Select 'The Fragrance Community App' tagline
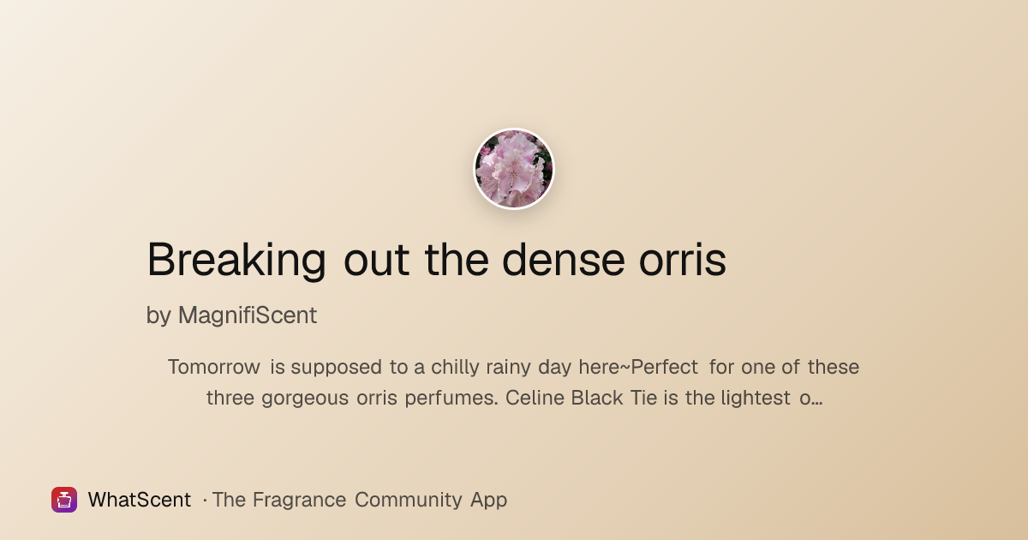 (x=360, y=500)
